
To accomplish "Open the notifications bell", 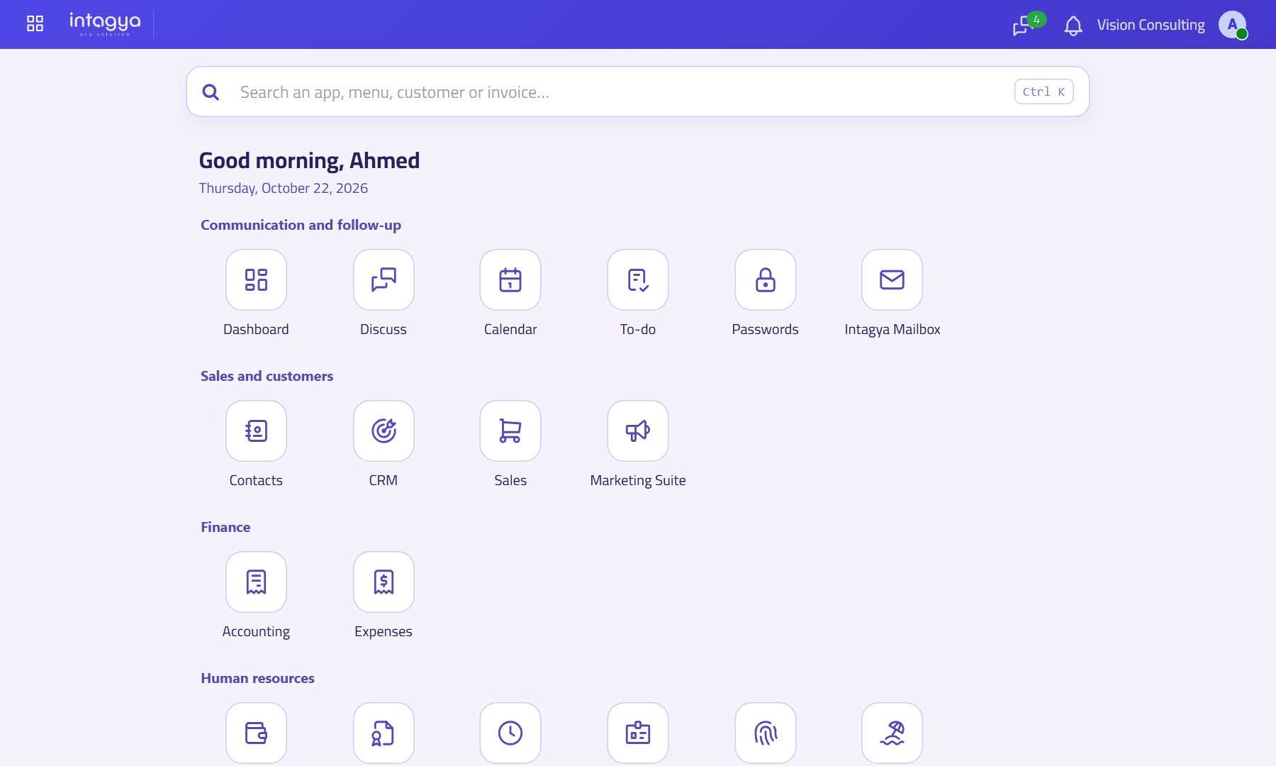I will (x=1073, y=26).
